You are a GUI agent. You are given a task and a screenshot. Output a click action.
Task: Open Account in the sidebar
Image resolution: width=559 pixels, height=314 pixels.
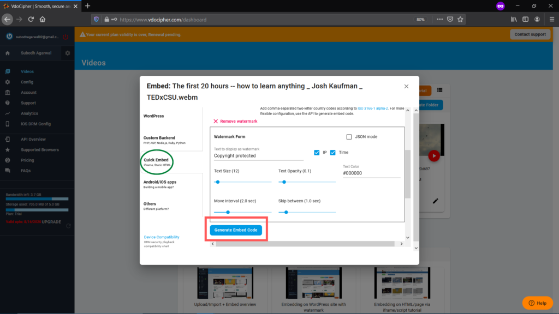coord(28,93)
